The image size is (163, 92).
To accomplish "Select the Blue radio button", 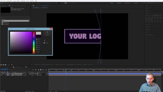I will click(36, 49).
